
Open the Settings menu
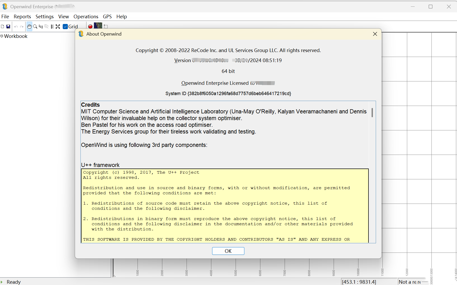coord(45,16)
